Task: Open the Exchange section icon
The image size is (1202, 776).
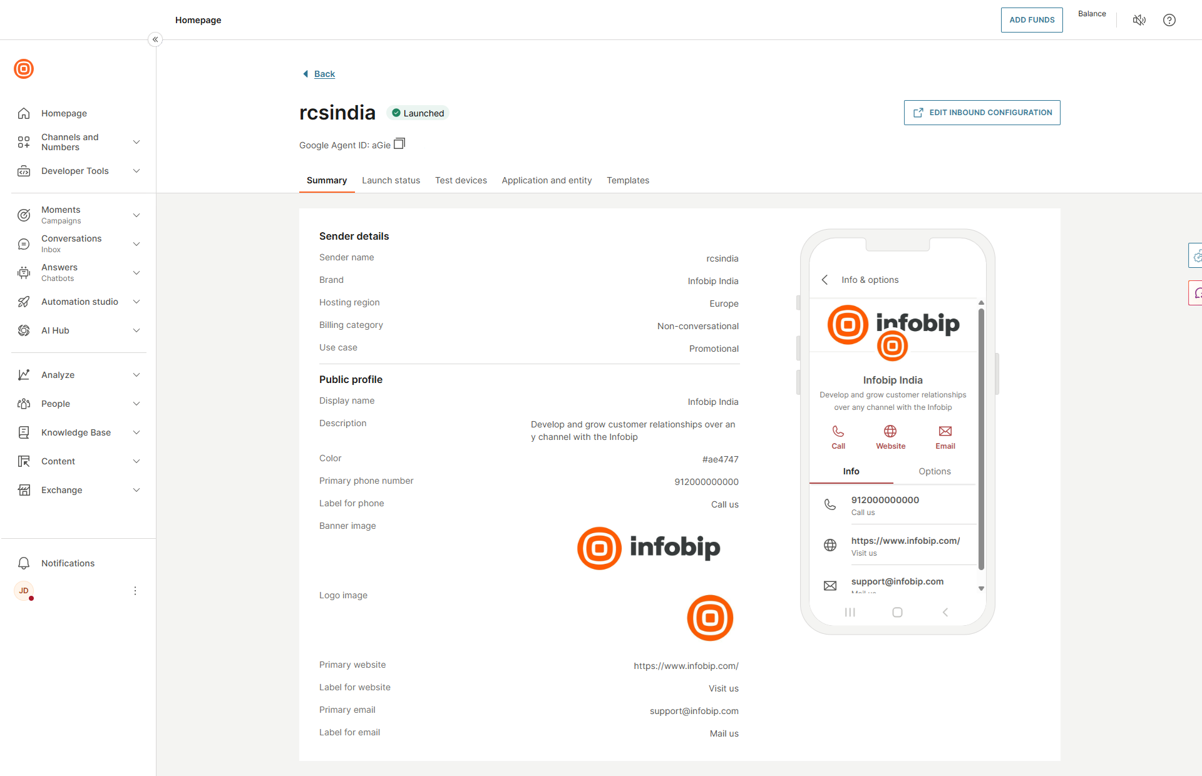Action: coord(24,490)
